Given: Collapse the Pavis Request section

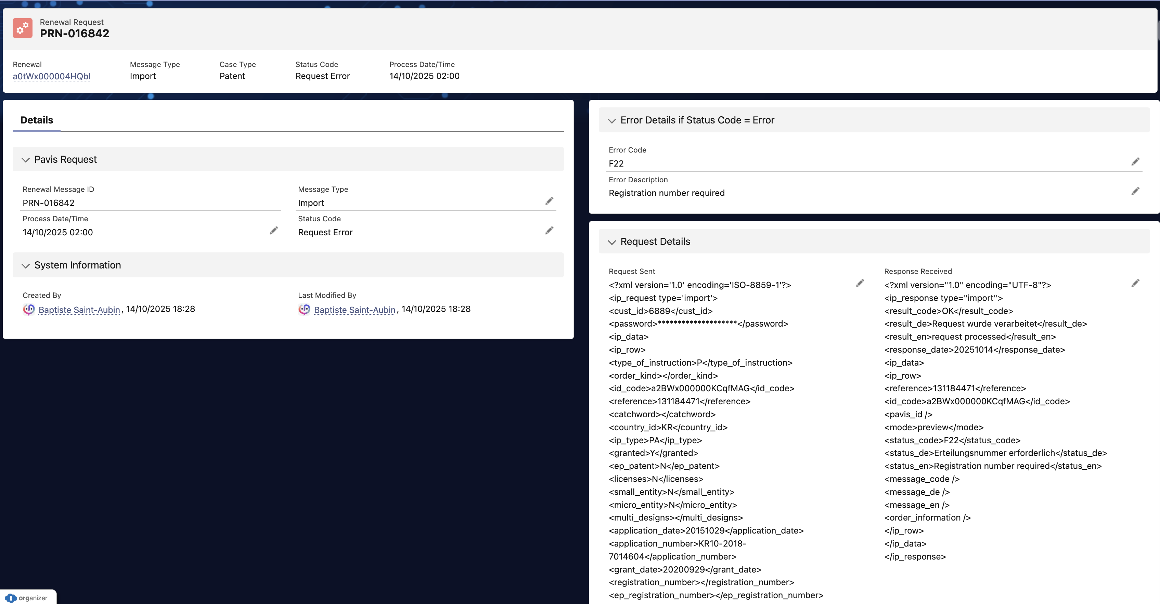Looking at the screenshot, I should click(26, 160).
